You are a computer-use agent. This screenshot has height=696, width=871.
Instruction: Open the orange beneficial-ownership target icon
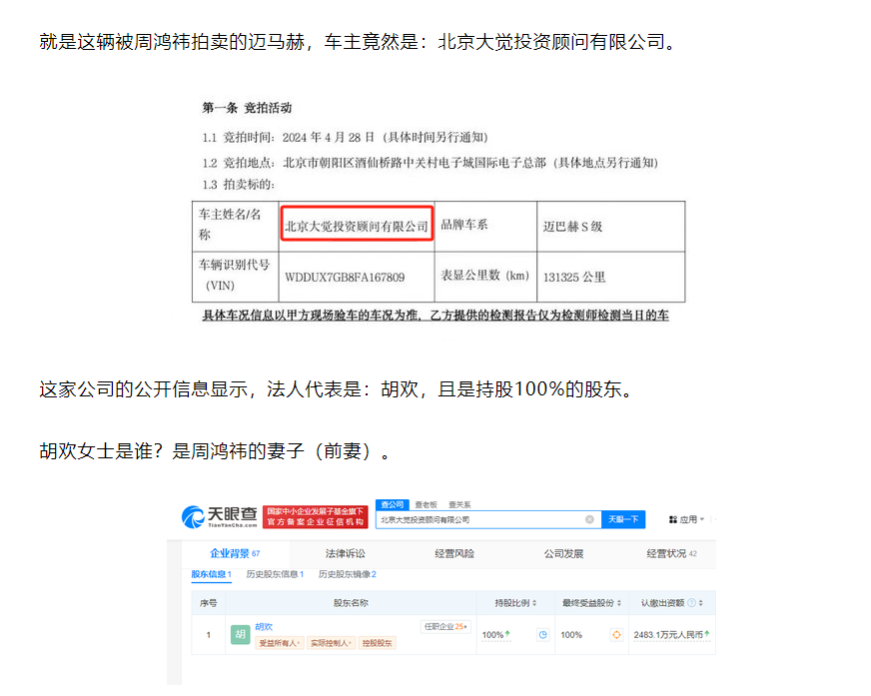click(616, 634)
